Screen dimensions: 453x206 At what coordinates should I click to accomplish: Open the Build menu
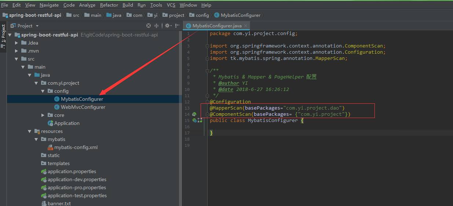pyautogui.click(x=128, y=5)
